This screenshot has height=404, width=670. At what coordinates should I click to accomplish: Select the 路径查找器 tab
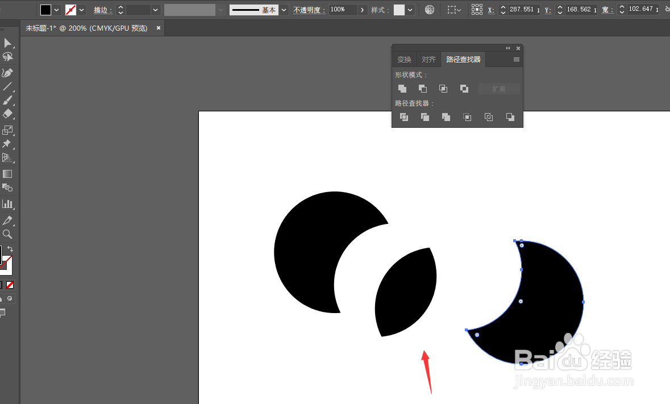(x=463, y=59)
